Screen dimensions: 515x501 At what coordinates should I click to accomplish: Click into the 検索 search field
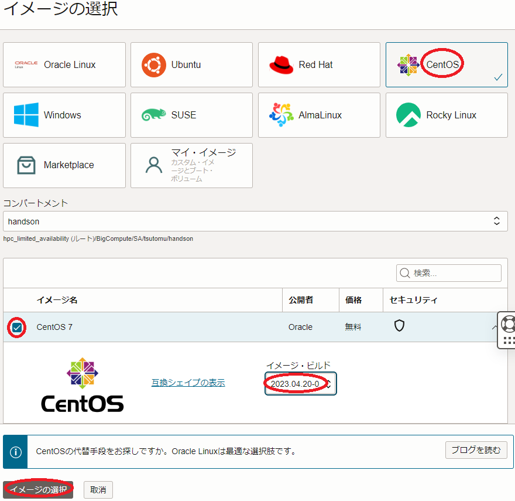tap(449, 273)
